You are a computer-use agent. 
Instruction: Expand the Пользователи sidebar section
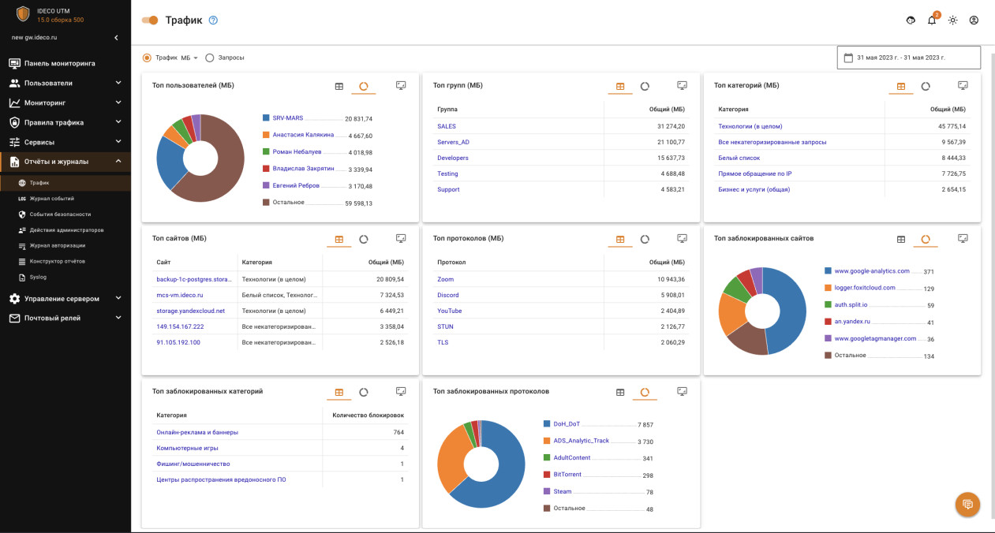118,83
